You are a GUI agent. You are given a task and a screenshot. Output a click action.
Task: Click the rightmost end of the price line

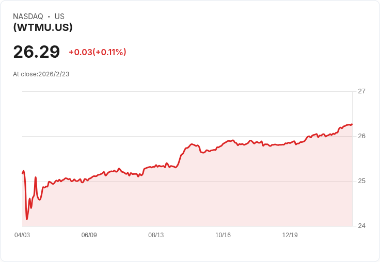(352, 124)
